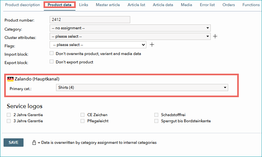Focus the Product number field
Screen dimensions: 262x157
[x=90, y=20]
